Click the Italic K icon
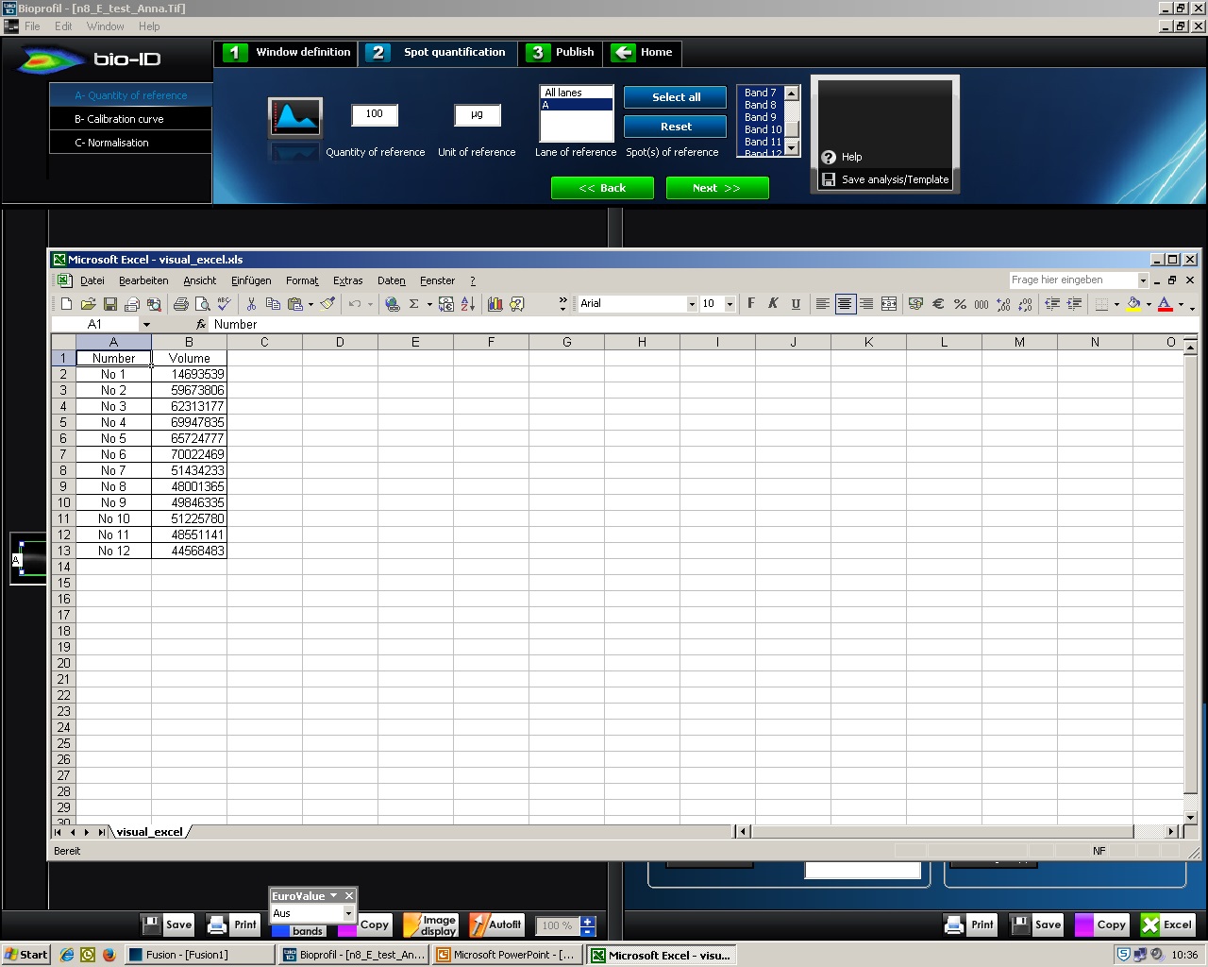Viewport: 1208px width, 967px height. coord(773,304)
